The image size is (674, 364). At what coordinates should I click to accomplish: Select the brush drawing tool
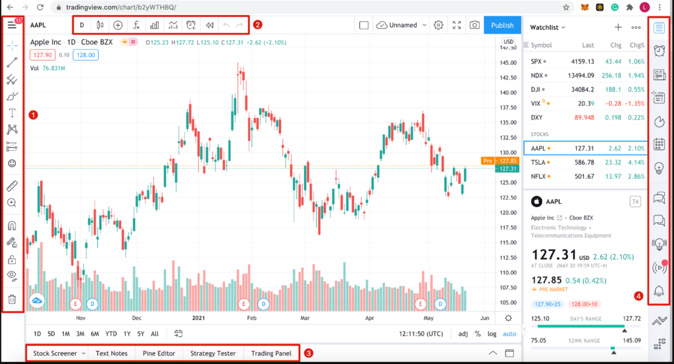click(x=12, y=96)
